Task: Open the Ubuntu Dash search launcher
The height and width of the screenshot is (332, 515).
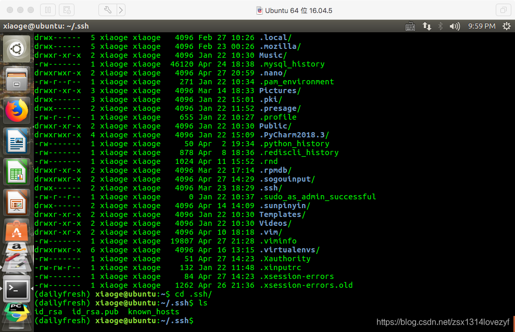Action: click(17, 49)
